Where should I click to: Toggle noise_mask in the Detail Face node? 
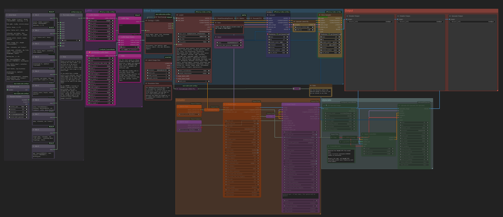pos(242,150)
